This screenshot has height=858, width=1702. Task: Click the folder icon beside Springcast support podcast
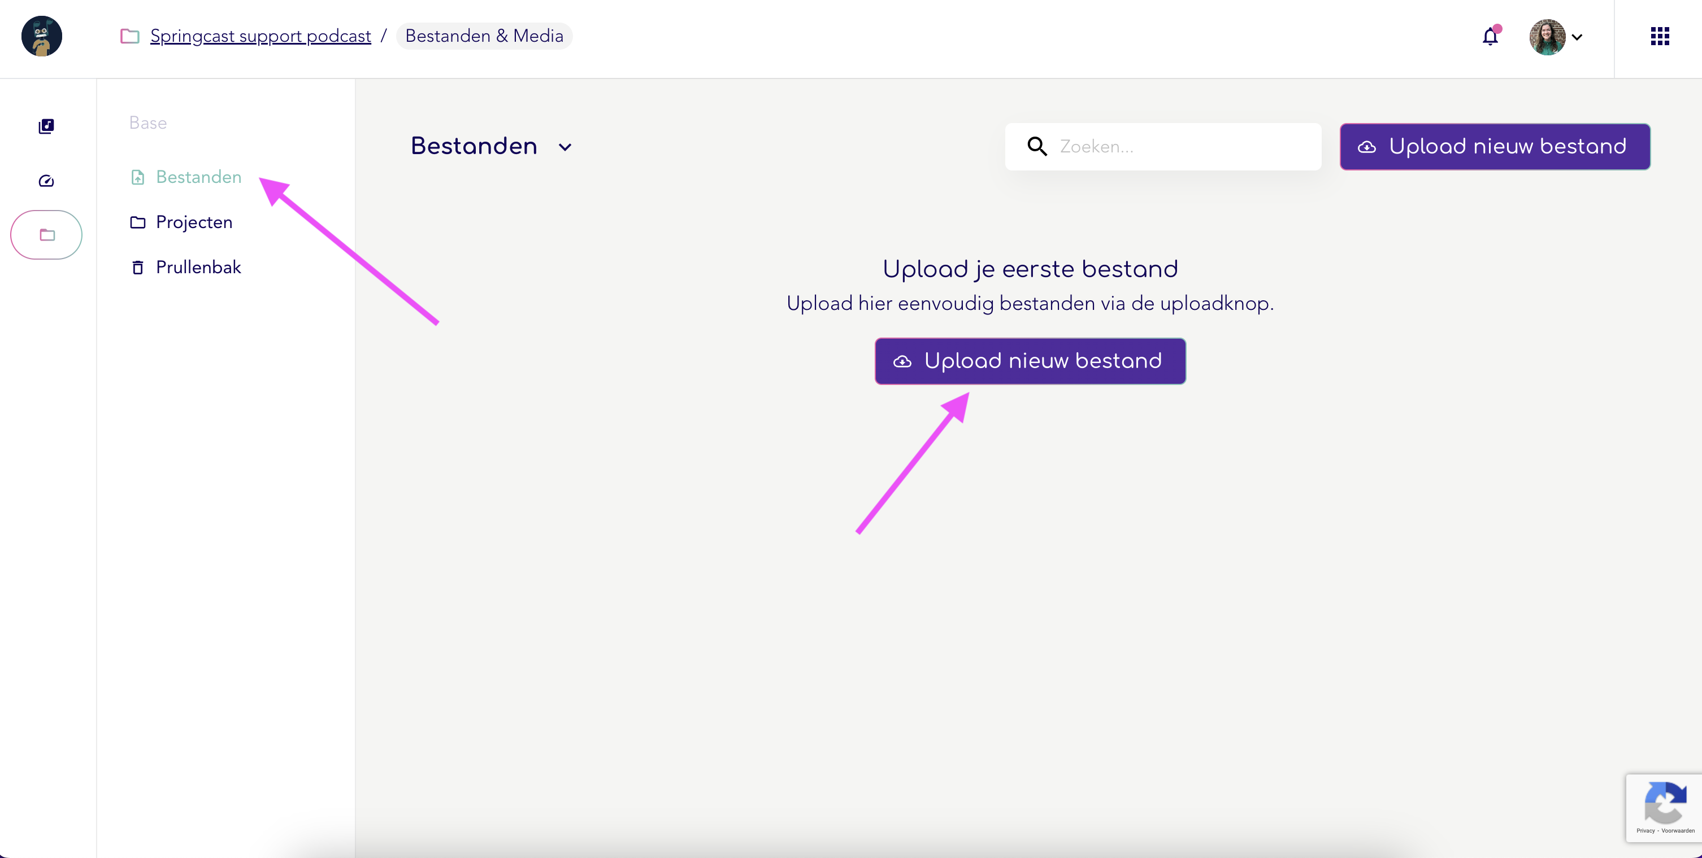130,36
